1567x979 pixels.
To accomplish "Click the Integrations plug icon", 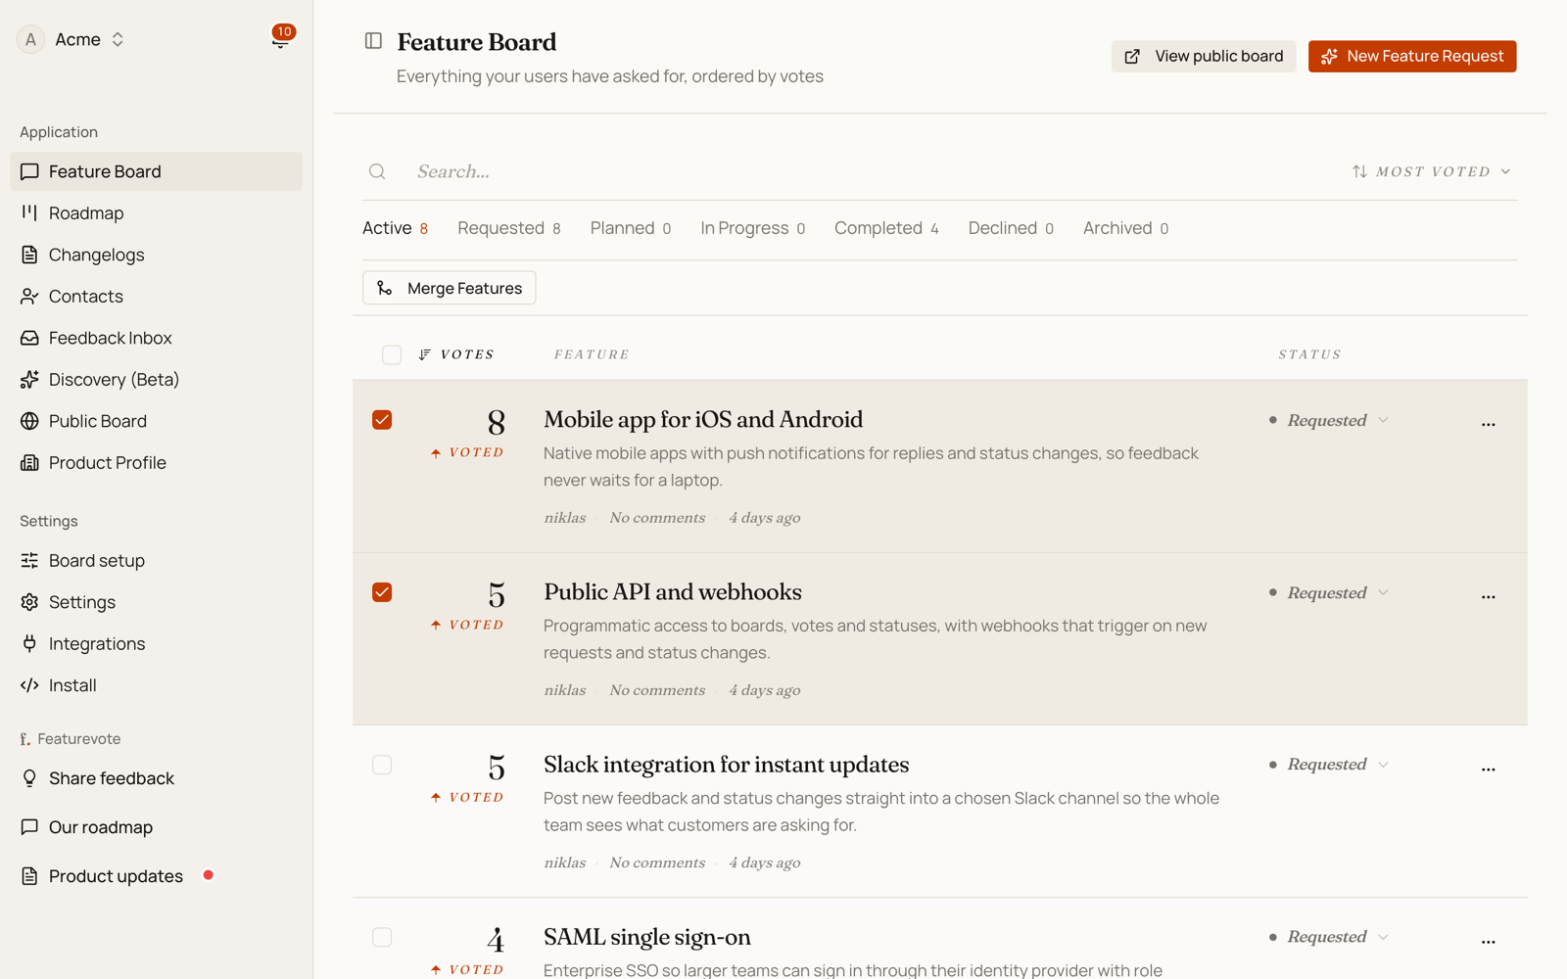I will click(x=29, y=643).
